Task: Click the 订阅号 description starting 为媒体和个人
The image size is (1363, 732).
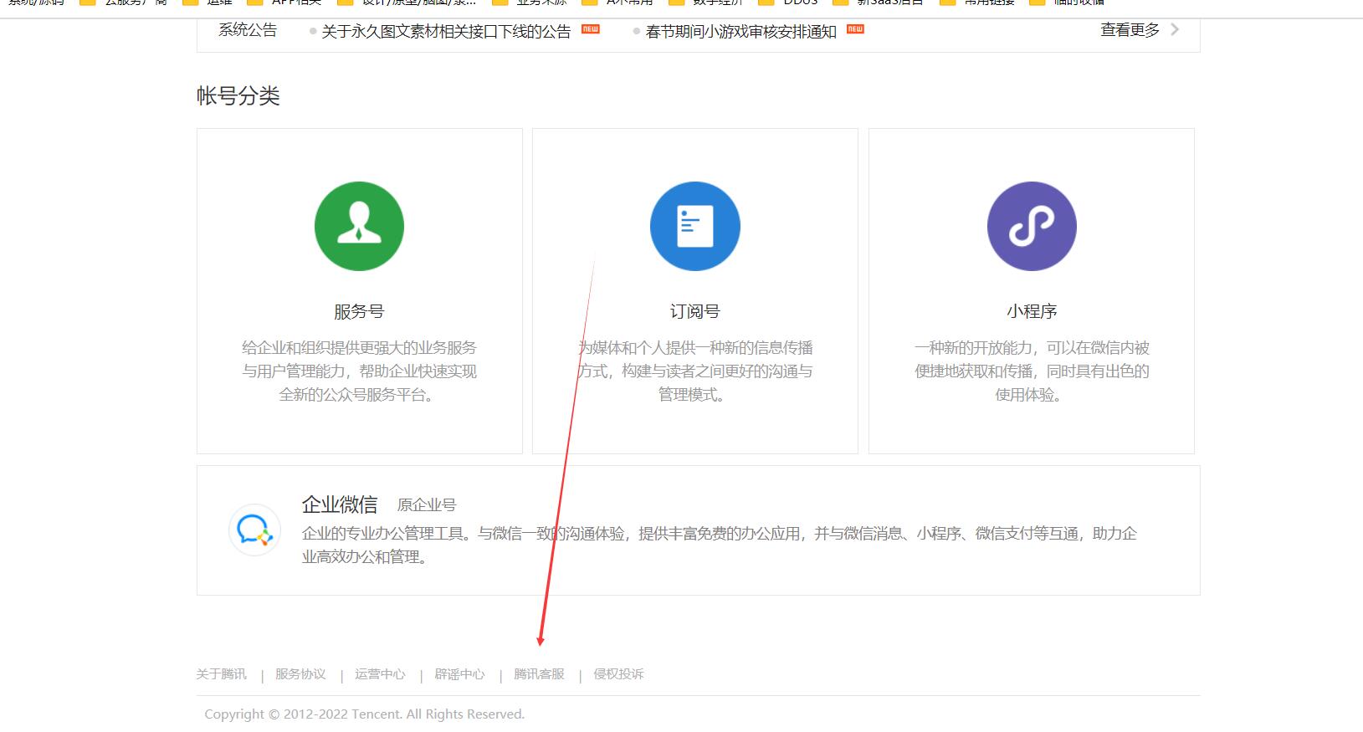Action: 695,371
